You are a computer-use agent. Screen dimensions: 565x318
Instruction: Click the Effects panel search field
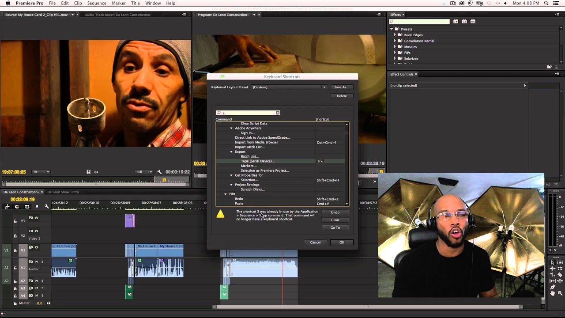pyautogui.click(x=419, y=21)
